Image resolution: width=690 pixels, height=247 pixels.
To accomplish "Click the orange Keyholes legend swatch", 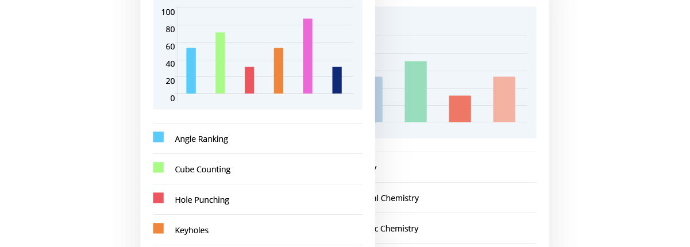I will coord(158,229).
